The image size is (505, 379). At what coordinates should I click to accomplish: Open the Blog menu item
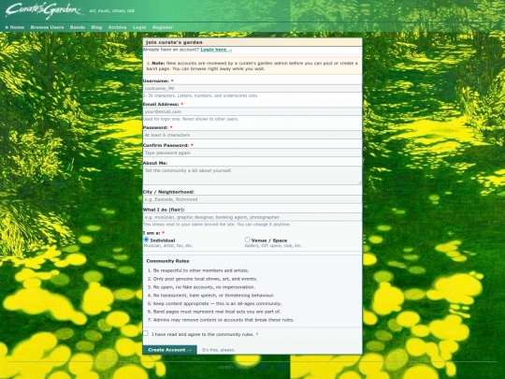coord(96,27)
